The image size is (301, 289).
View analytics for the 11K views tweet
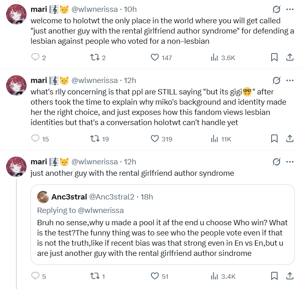pyautogui.click(x=215, y=139)
